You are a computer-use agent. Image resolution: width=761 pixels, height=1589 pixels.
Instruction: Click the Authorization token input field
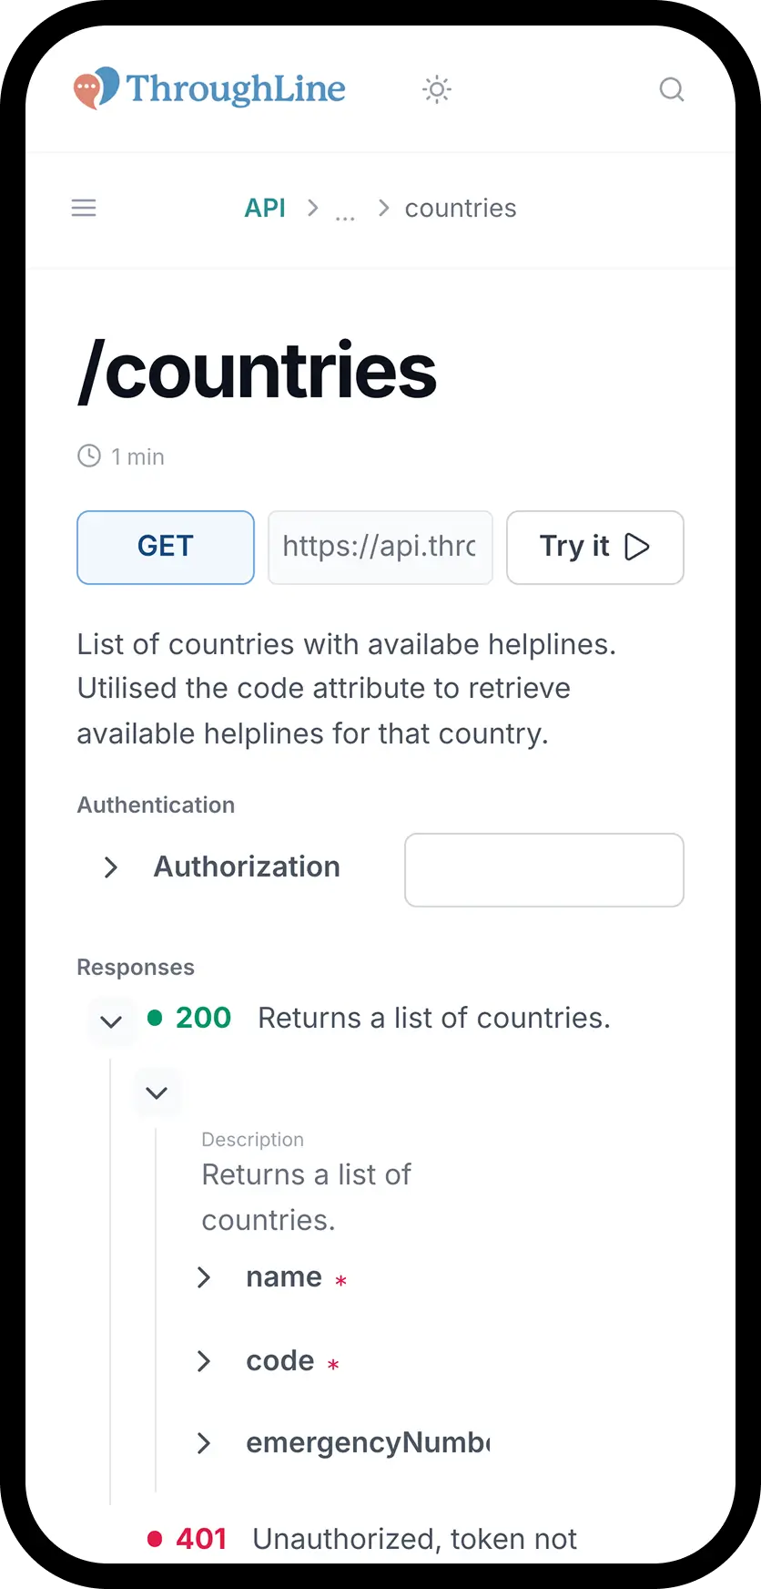tap(543, 869)
